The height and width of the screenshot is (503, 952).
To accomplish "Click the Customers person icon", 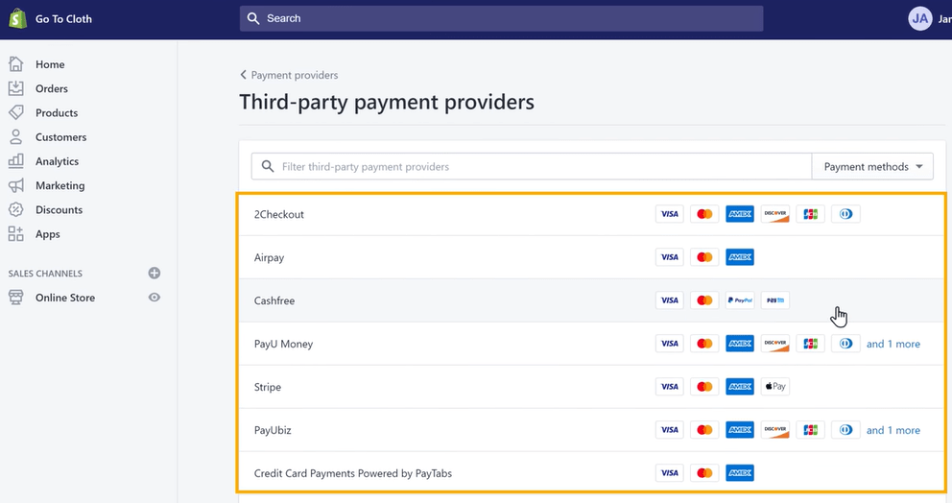I will [15, 136].
